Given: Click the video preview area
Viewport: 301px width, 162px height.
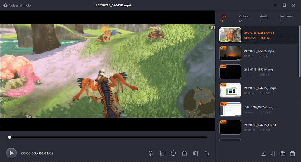Looking at the screenshot, I should click(107, 71).
